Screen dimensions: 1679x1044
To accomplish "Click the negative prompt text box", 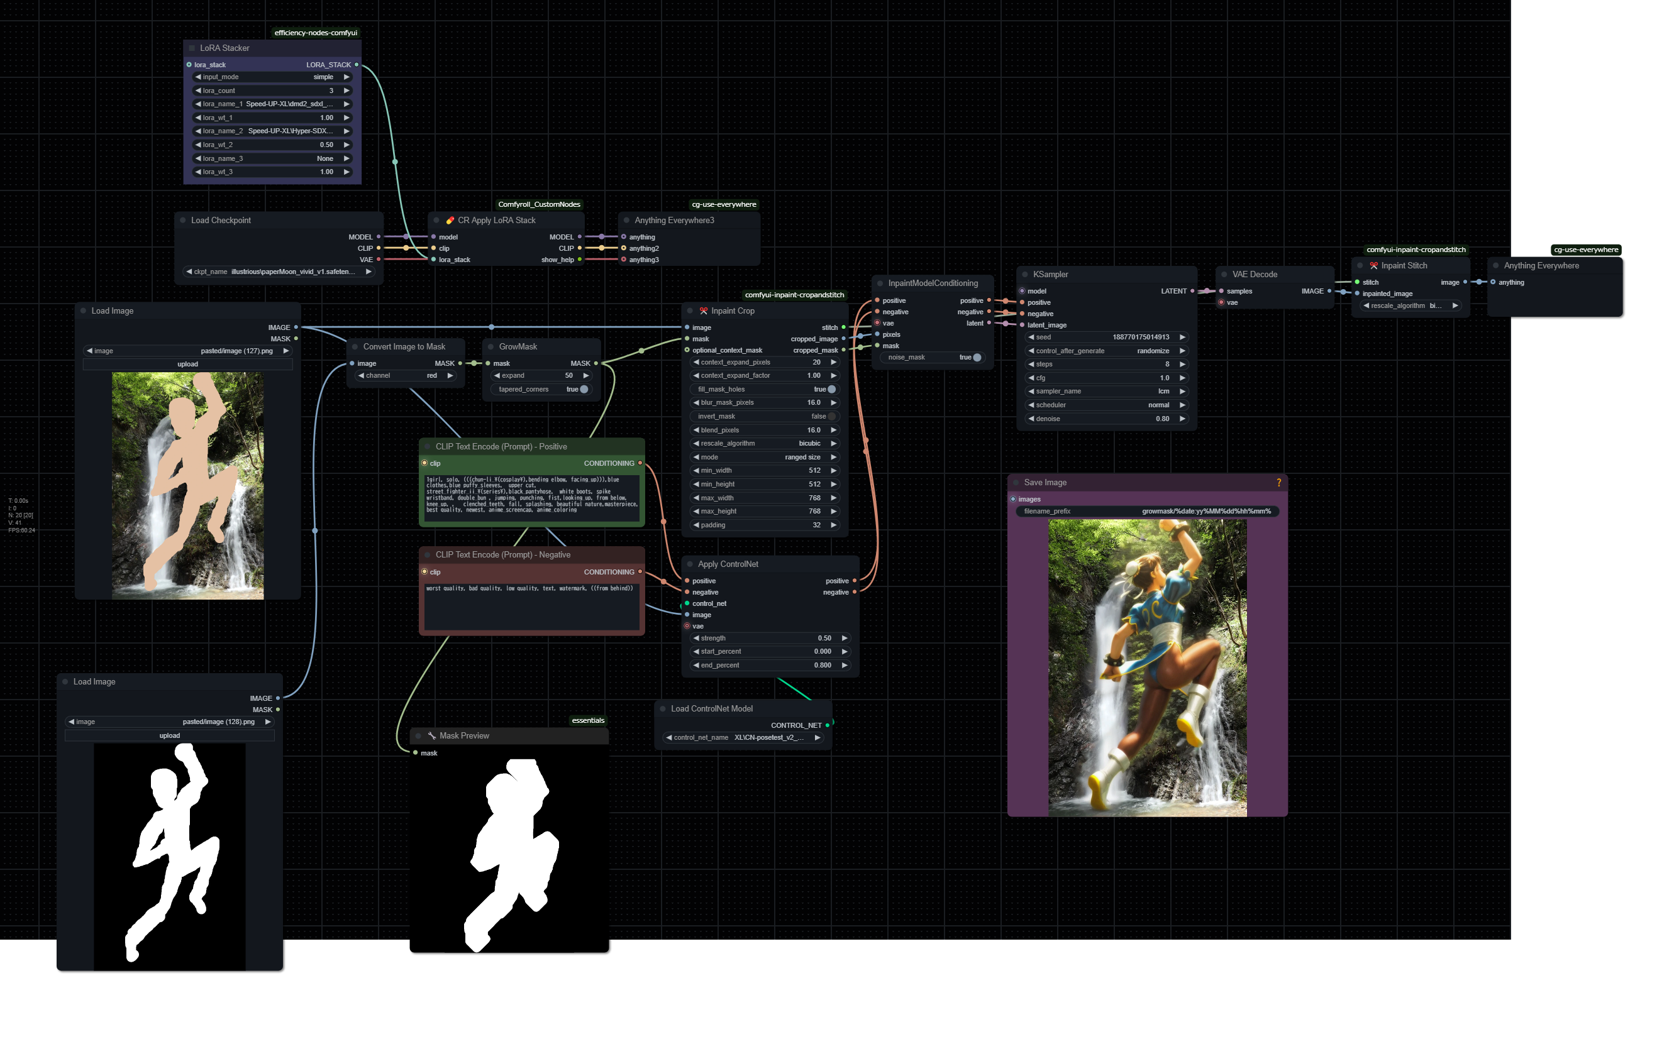I will (532, 607).
